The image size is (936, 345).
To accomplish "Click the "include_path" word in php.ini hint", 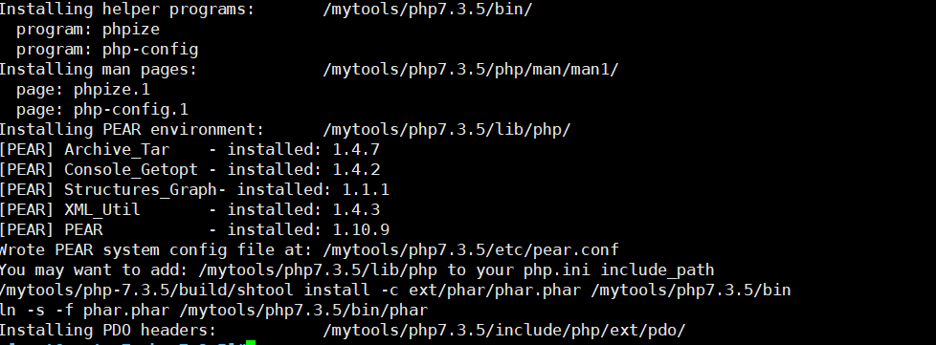I will point(657,270).
